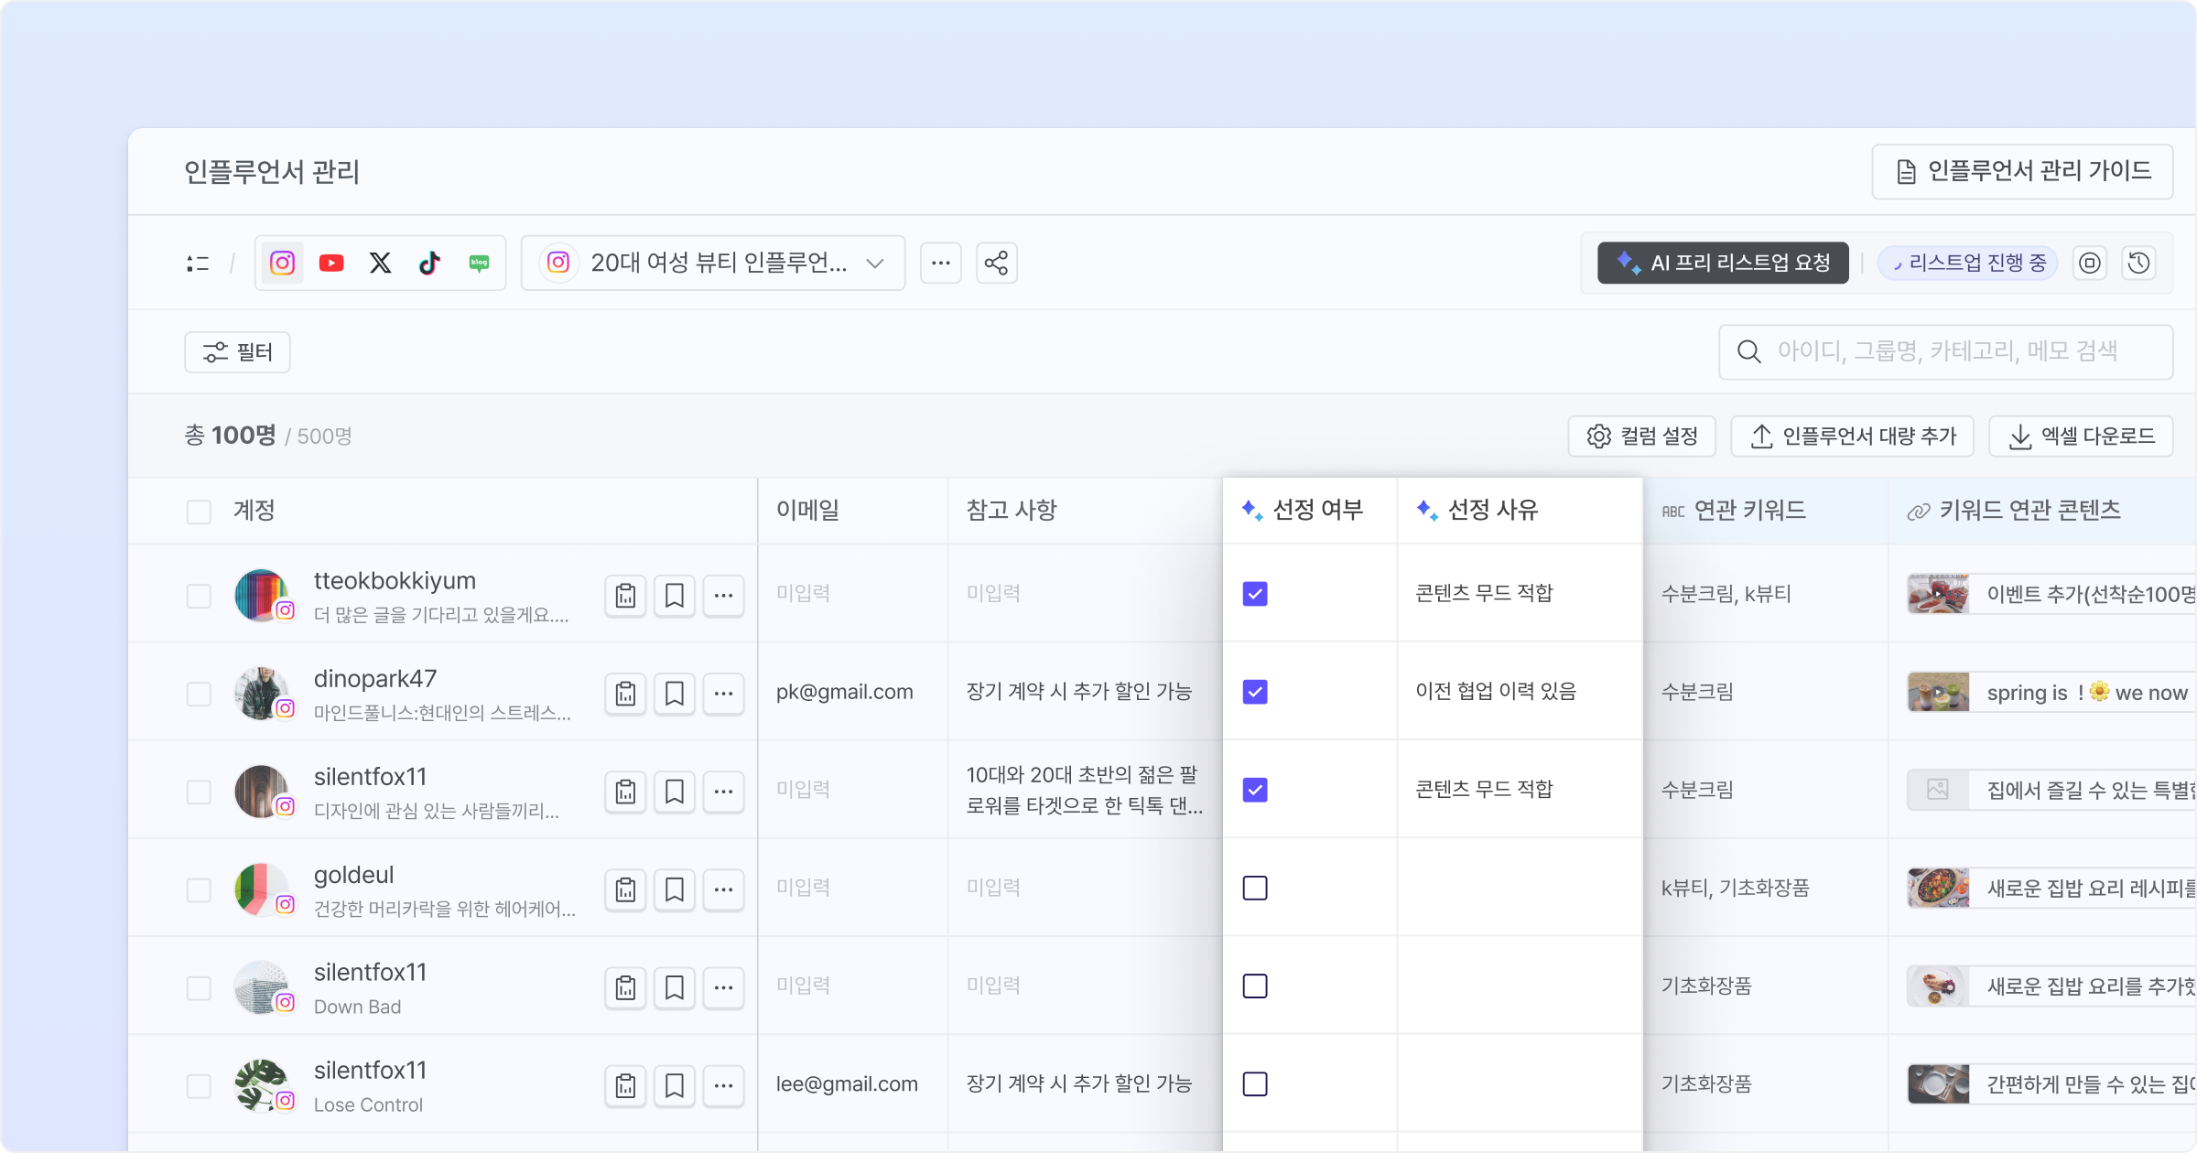
Task: Focus the 아이디, 그룹명 search field
Action: [x=1946, y=351]
